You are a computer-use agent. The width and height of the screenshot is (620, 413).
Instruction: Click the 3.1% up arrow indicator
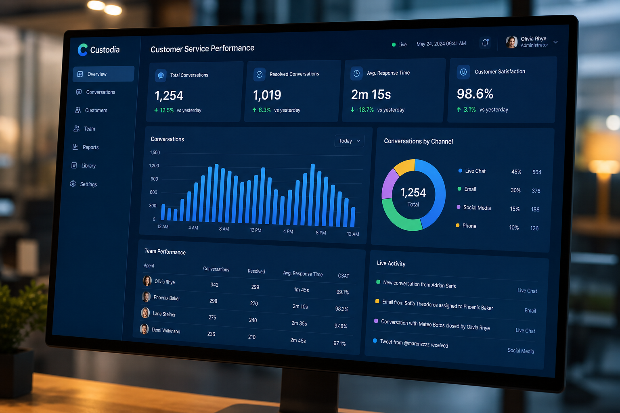[466, 109]
